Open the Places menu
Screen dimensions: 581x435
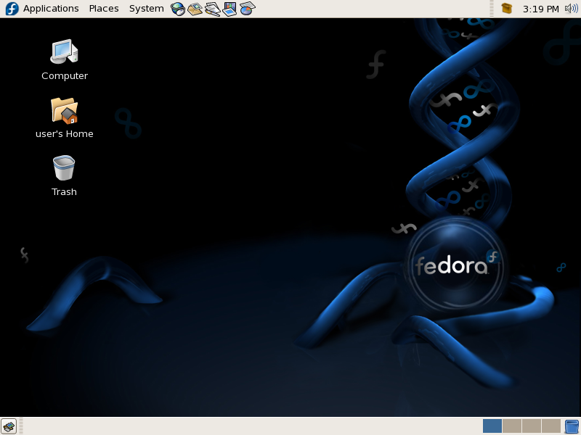pos(104,9)
